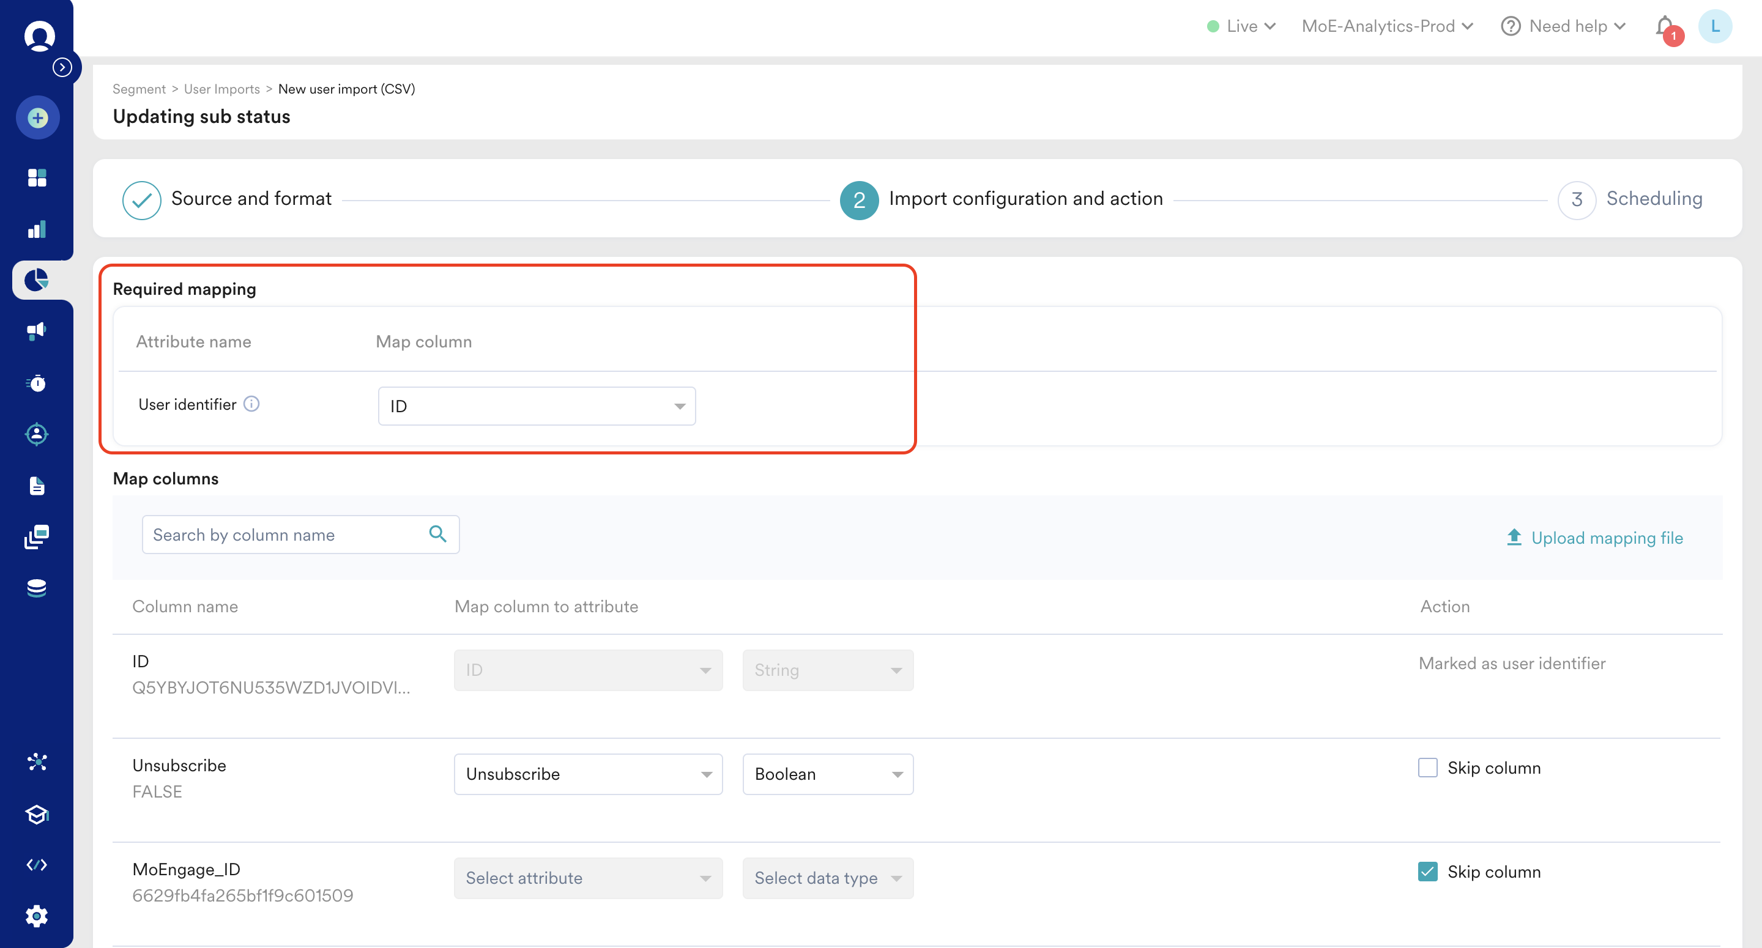Viewport: 1762px width, 948px height.
Task: Open the settings gear in sidebar
Action: point(37,916)
